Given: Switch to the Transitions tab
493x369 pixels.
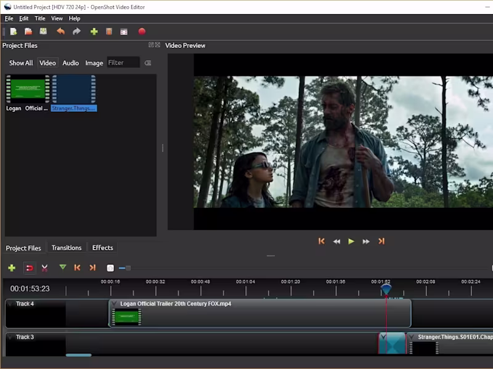Looking at the screenshot, I should [67, 248].
